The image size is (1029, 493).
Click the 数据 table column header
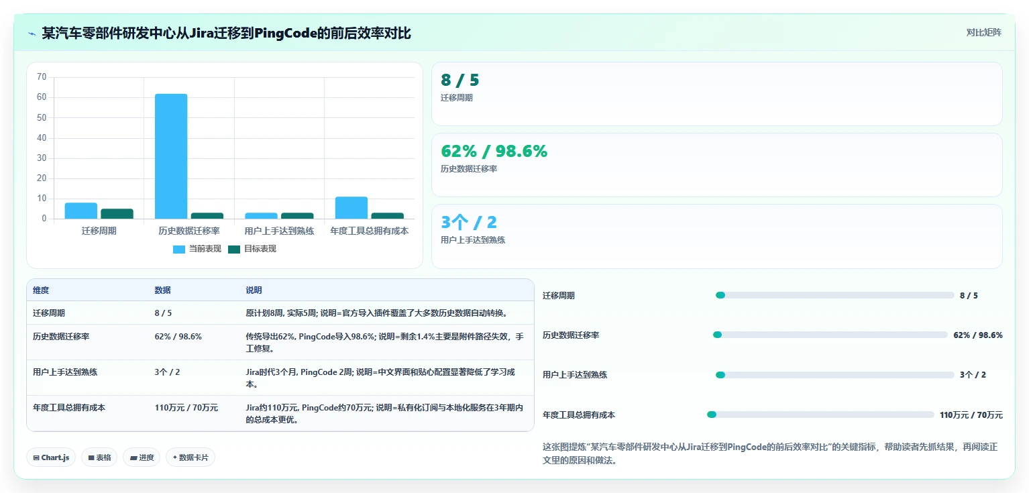[162, 290]
